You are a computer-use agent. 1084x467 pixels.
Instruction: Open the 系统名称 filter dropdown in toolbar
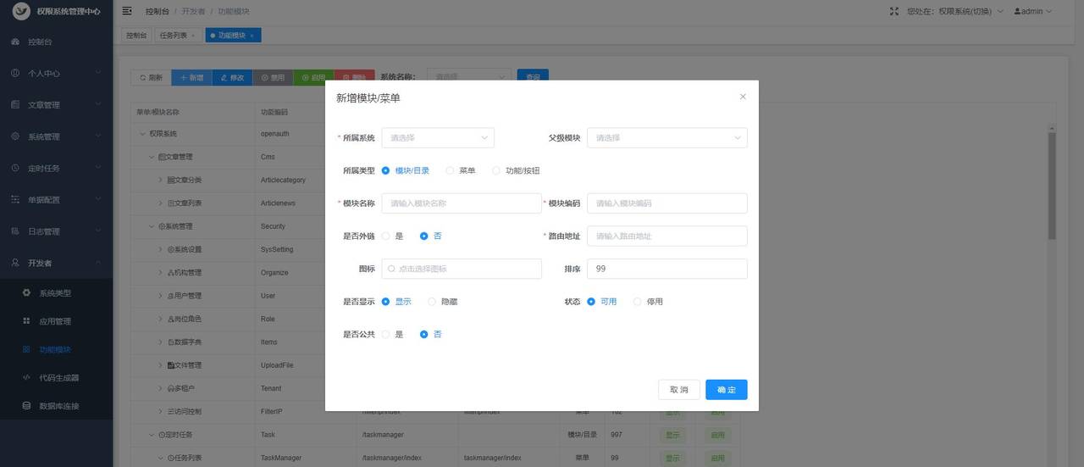[470, 77]
